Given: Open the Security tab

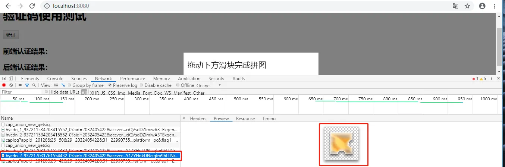Looking at the screenshot, I should 216,79.
